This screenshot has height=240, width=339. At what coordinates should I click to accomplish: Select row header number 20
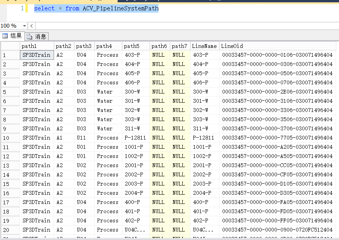pos(10,230)
